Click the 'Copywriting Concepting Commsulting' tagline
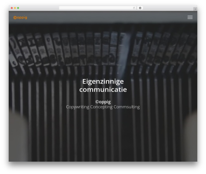This screenshot has width=206, height=174. pos(103,107)
